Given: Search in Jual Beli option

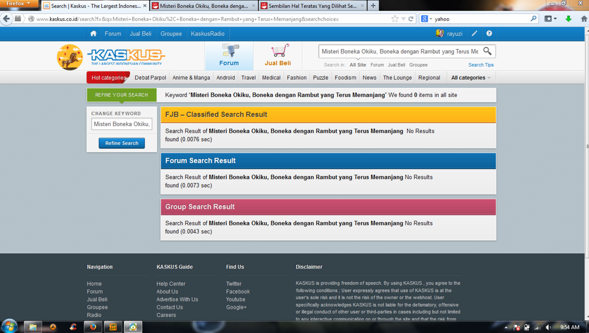Looking at the screenshot, I should point(397,65).
